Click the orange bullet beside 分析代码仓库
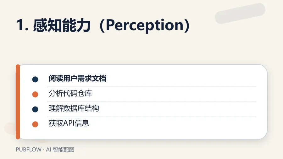The width and height of the screenshot is (283, 159). click(x=35, y=94)
